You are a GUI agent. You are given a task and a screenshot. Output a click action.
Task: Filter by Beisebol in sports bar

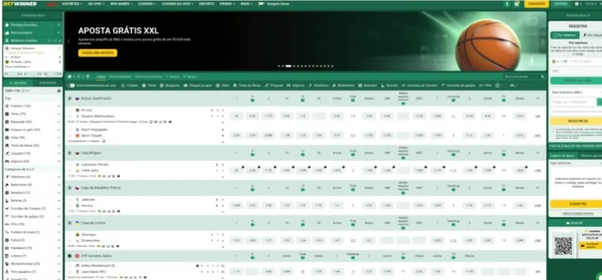pos(368,85)
